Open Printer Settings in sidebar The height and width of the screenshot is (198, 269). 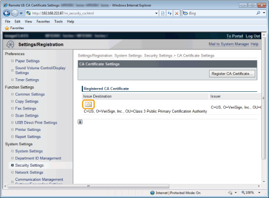pyautogui.click(x=28, y=130)
